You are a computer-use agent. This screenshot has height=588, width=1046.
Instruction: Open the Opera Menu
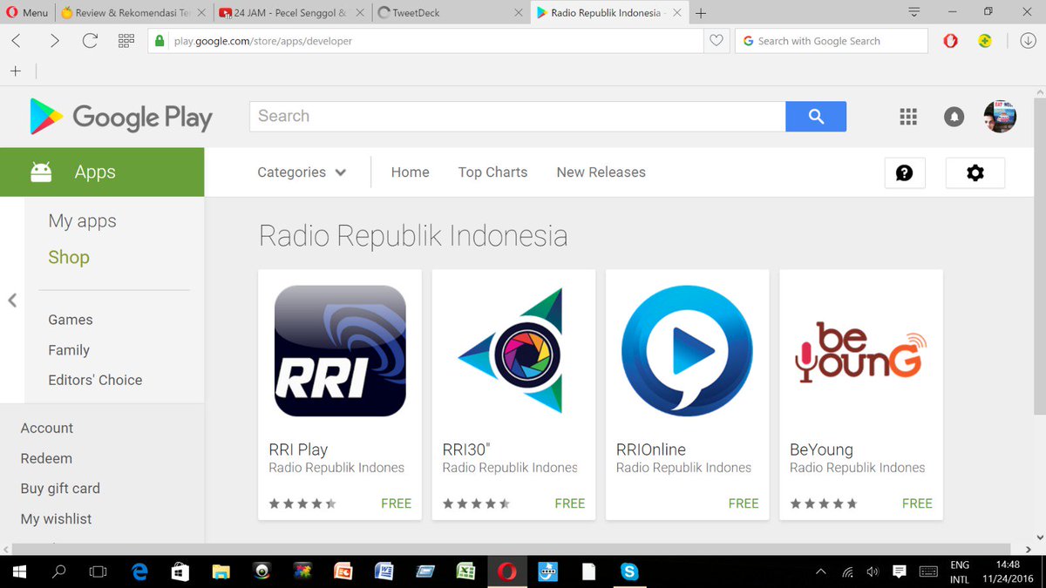pos(29,12)
